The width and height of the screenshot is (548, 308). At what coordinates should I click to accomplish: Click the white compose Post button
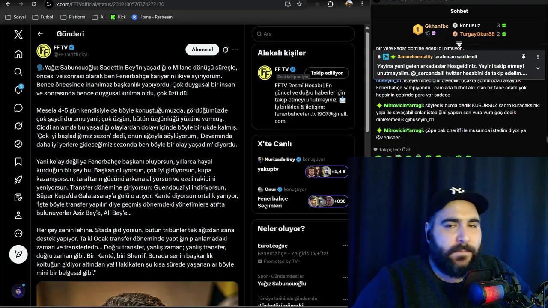click(x=18, y=254)
